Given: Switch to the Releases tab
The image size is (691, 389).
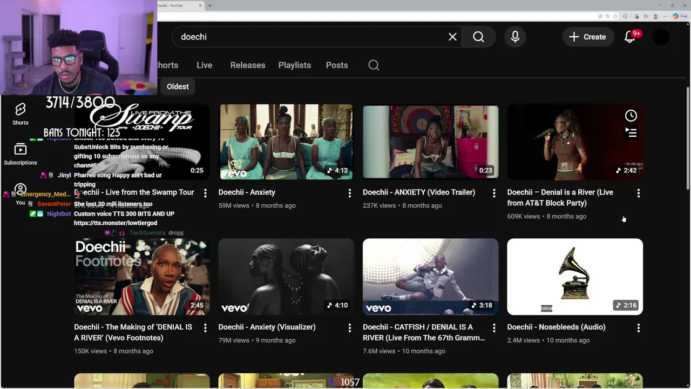Looking at the screenshot, I should pyautogui.click(x=248, y=65).
